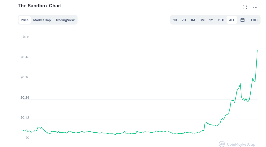
Task: Switch to the TradingView tab
Action: coord(65,20)
